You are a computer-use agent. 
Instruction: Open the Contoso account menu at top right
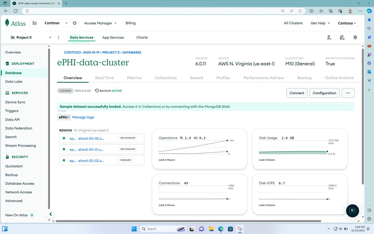348,23
